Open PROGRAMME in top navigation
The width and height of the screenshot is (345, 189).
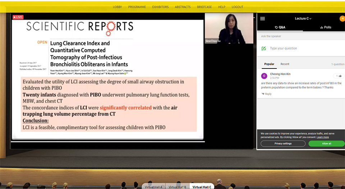(137, 7)
